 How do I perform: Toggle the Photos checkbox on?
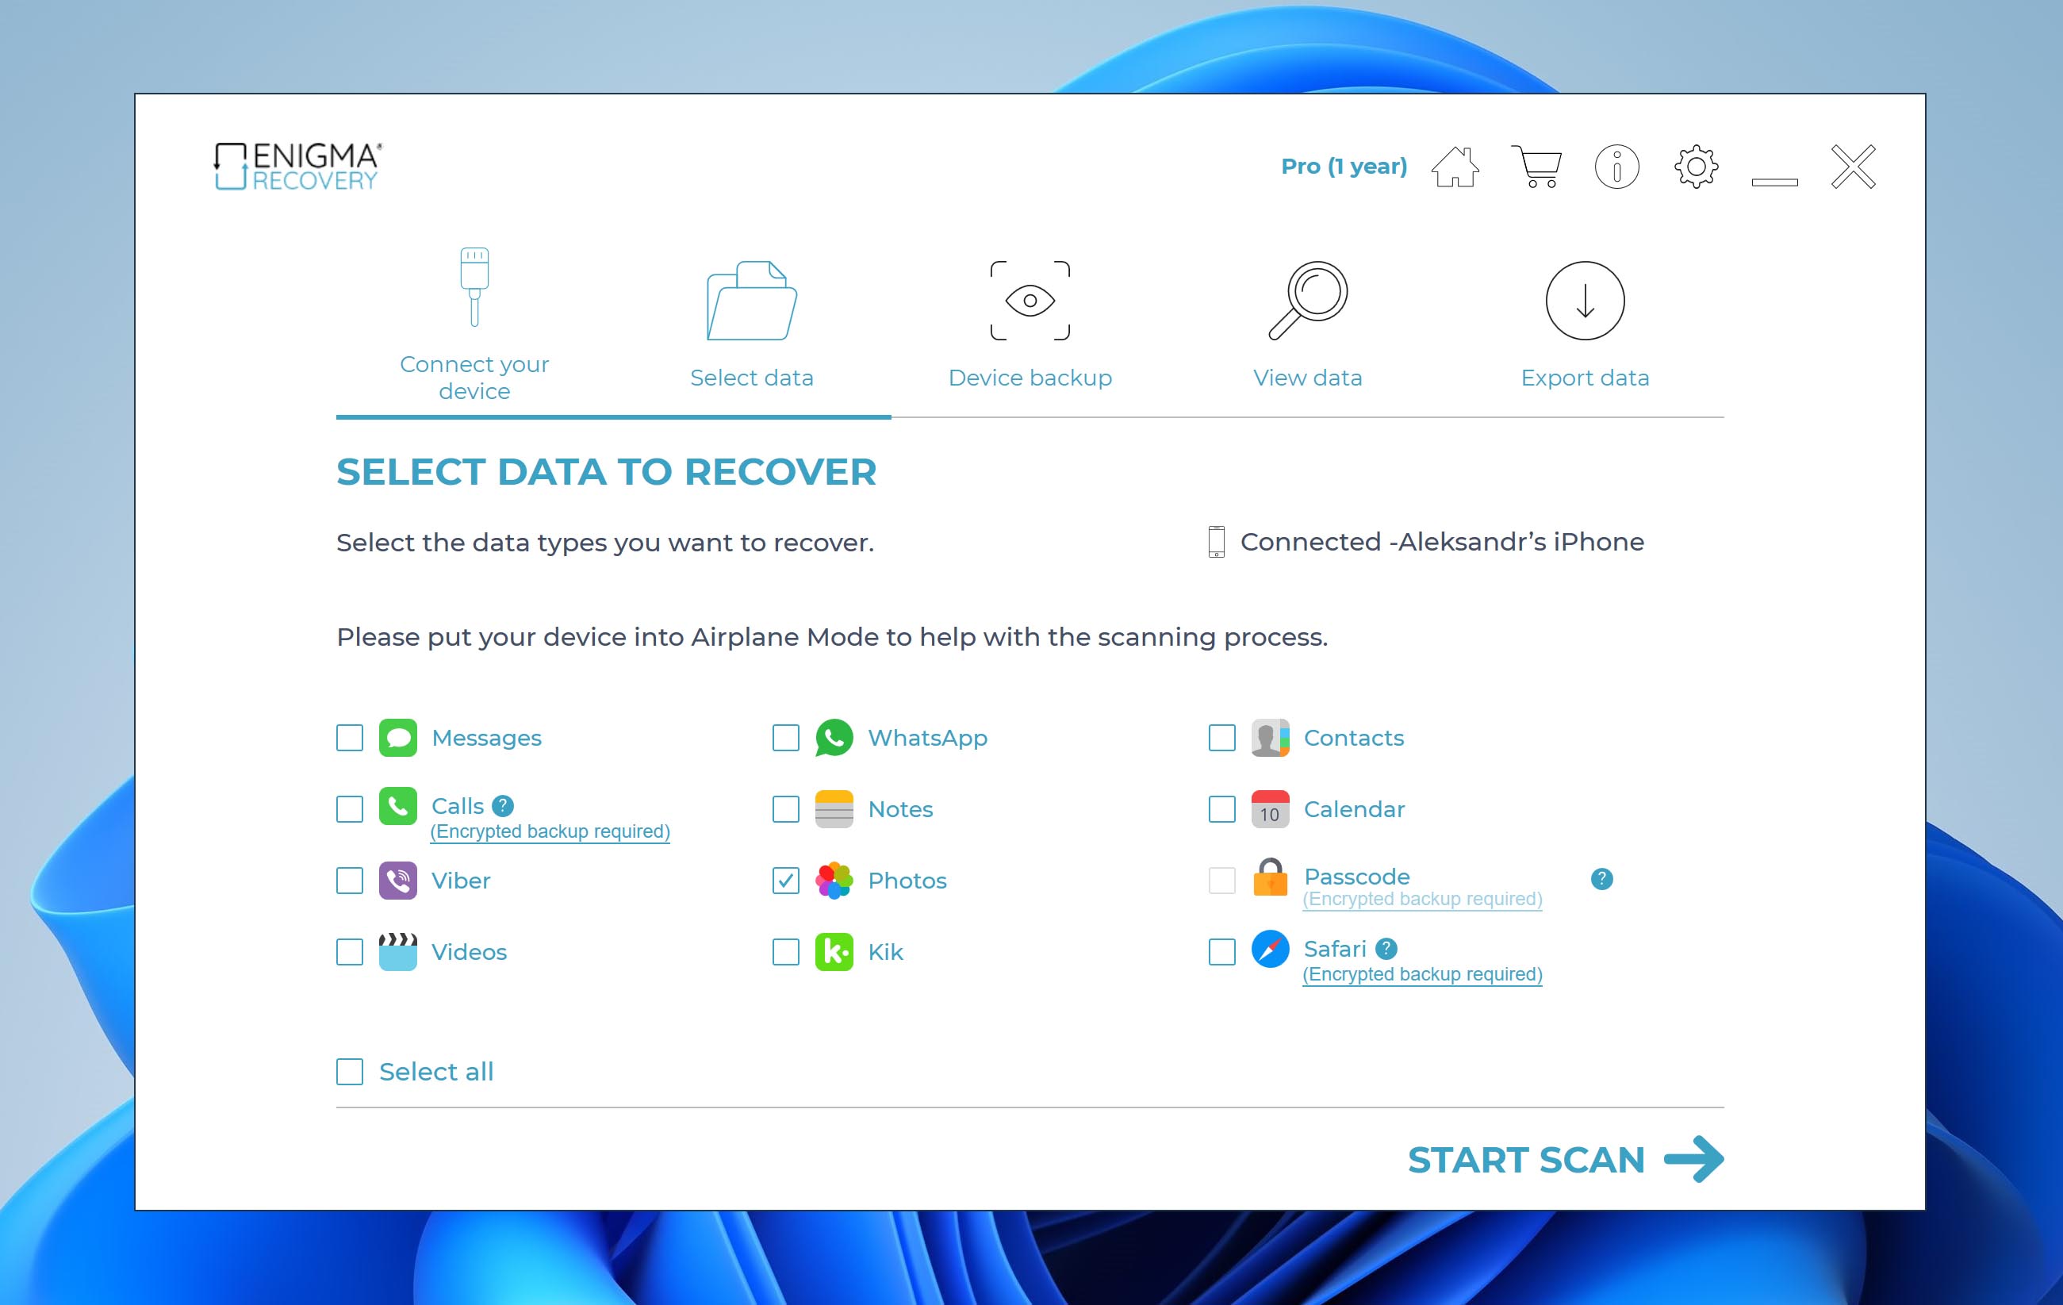784,880
